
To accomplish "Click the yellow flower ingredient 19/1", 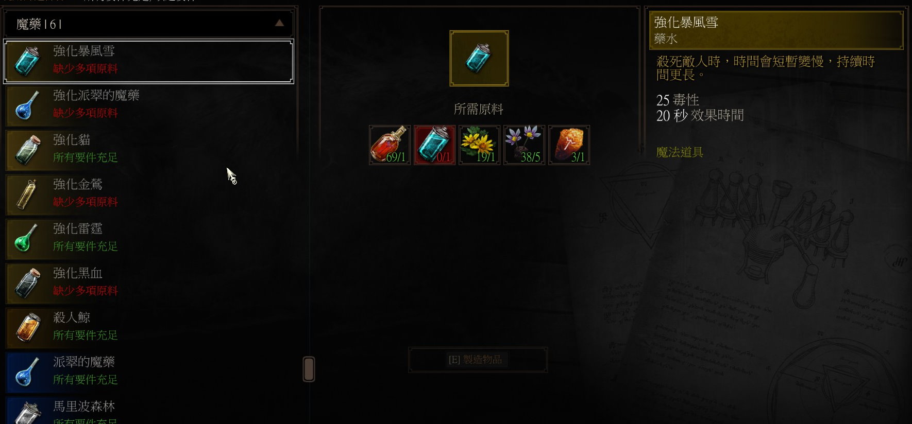I will [479, 145].
